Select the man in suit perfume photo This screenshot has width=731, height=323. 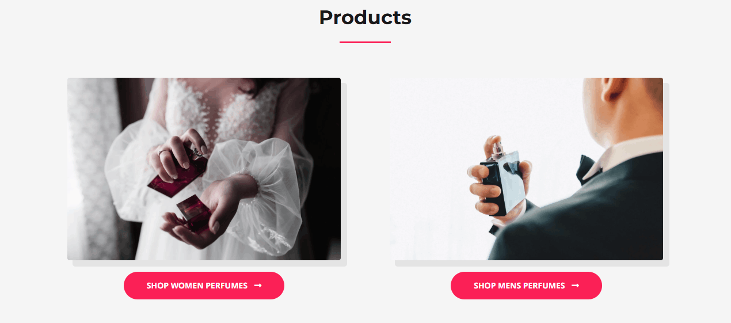tap(526, 169)
